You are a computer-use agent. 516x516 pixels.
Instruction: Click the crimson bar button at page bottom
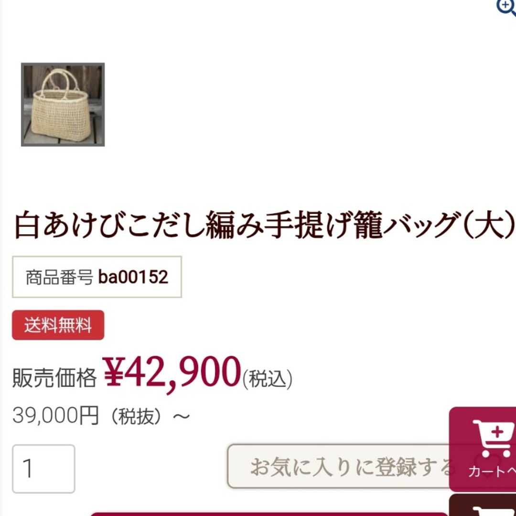click(269, 514)
